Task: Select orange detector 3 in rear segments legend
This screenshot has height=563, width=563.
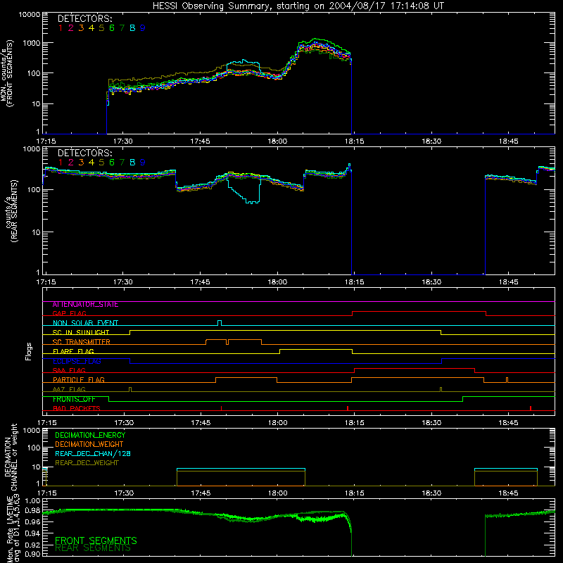Action: pos(81,163)
